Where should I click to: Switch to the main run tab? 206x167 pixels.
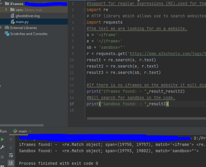tap(22, 131)
